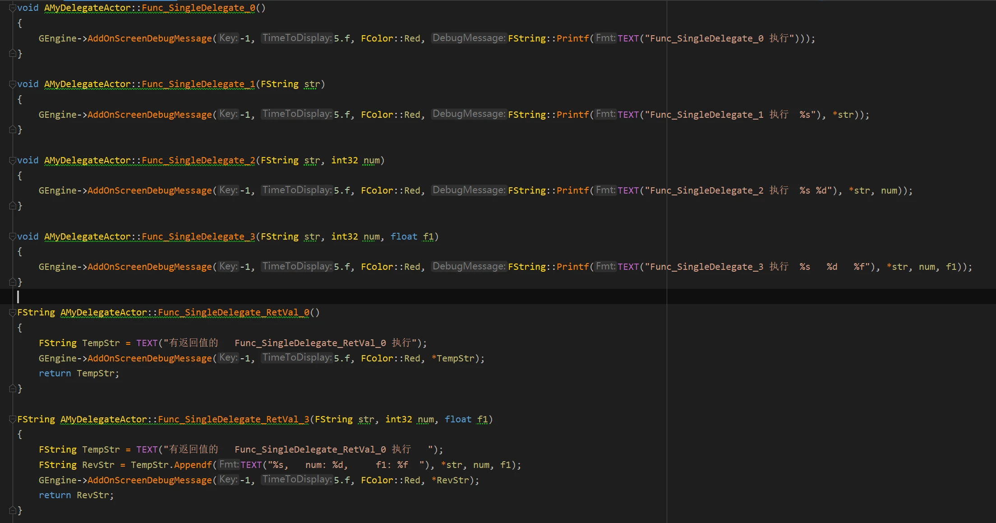Click 'int32 num' parameter of Func_SingleDelegate_2

[356, 161]
